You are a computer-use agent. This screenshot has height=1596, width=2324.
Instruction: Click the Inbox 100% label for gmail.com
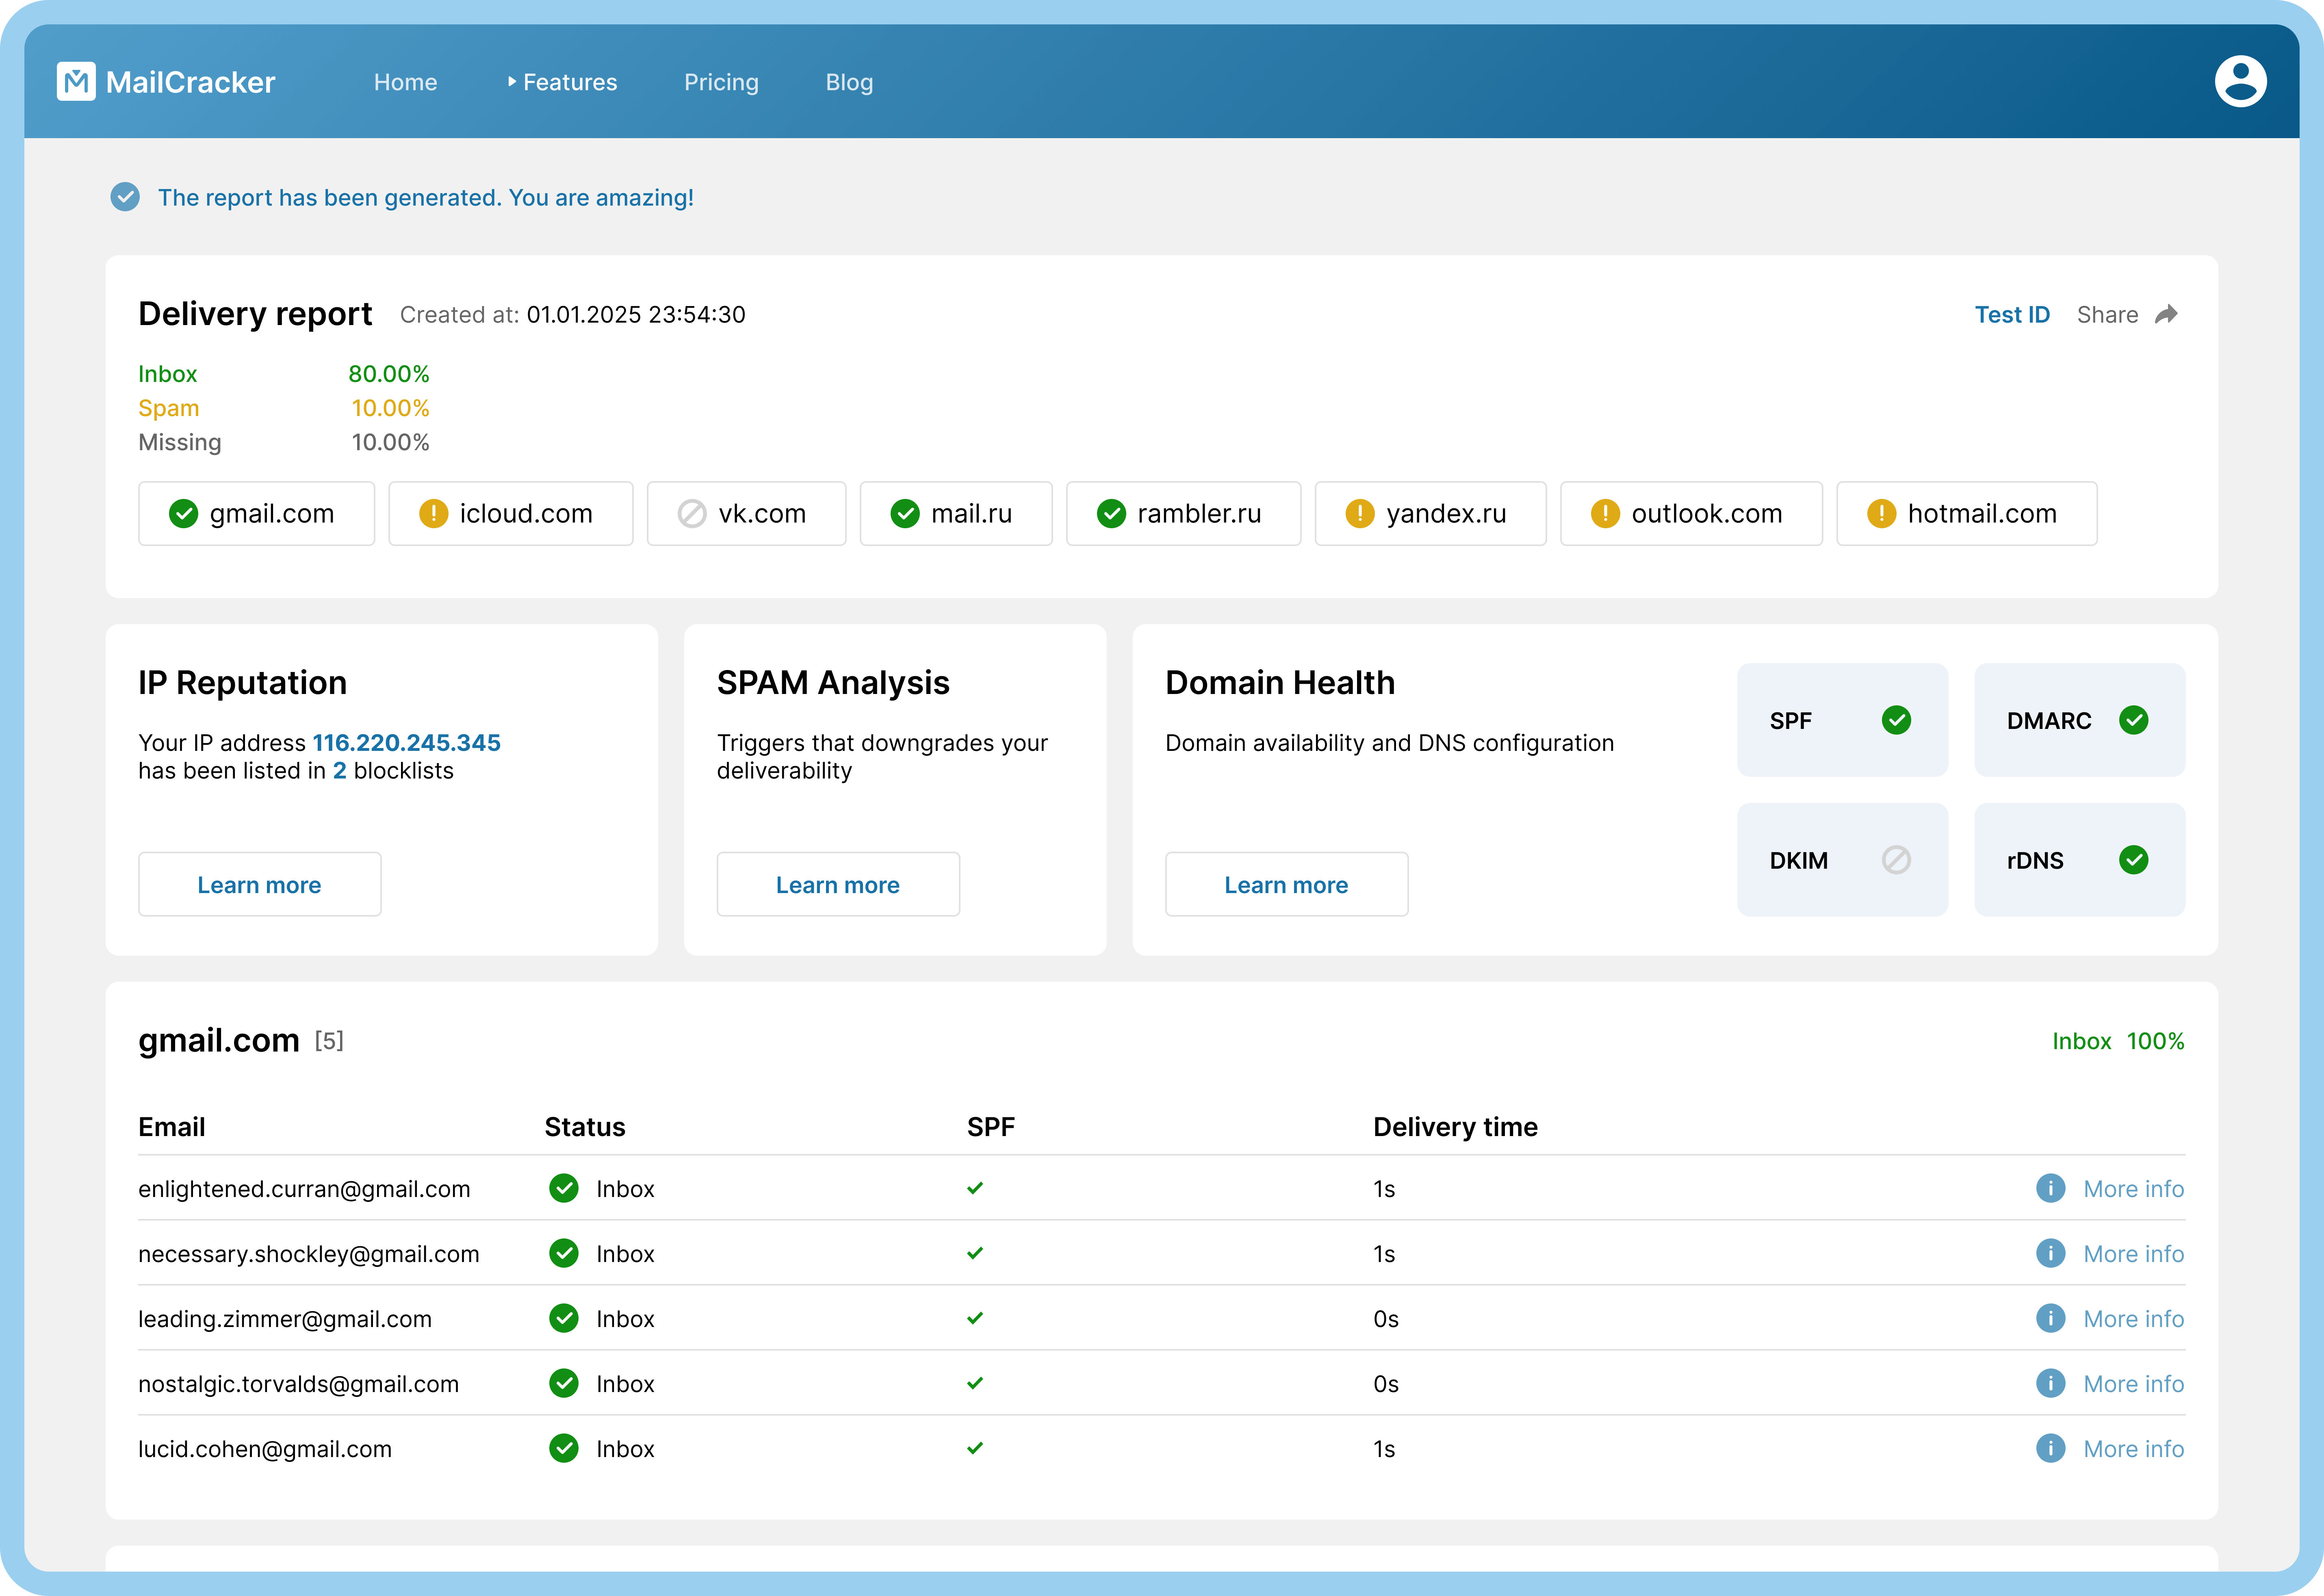click(x=2118, y=1041)
